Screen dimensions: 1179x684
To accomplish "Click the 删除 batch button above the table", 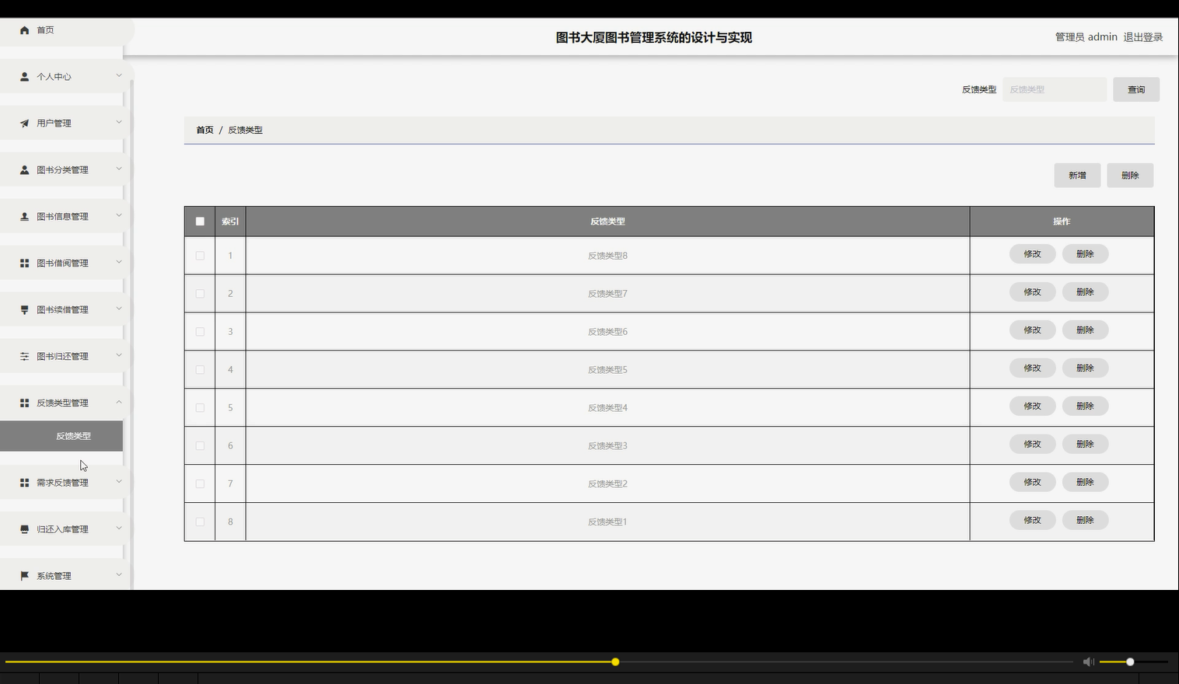I will [1130, 176].
